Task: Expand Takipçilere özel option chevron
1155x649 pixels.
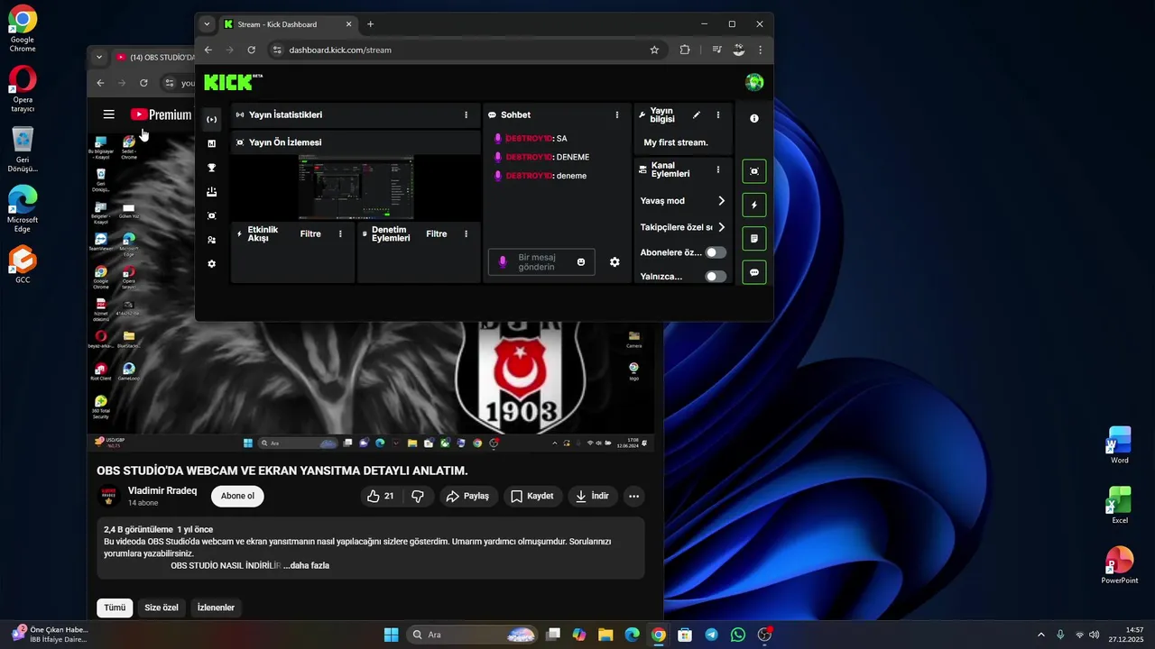Action: 721,227
